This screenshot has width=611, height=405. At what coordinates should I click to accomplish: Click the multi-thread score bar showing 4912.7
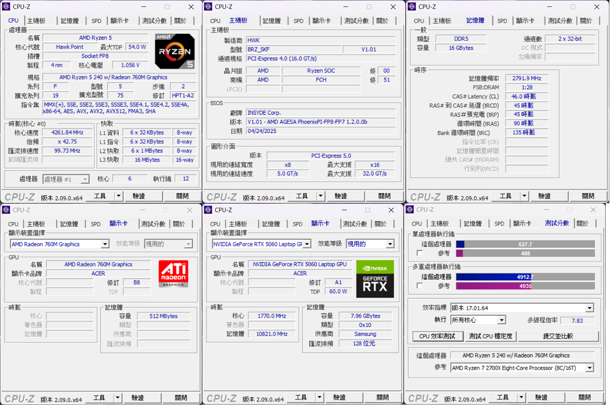pyautogui.click(x=525, y=277)
